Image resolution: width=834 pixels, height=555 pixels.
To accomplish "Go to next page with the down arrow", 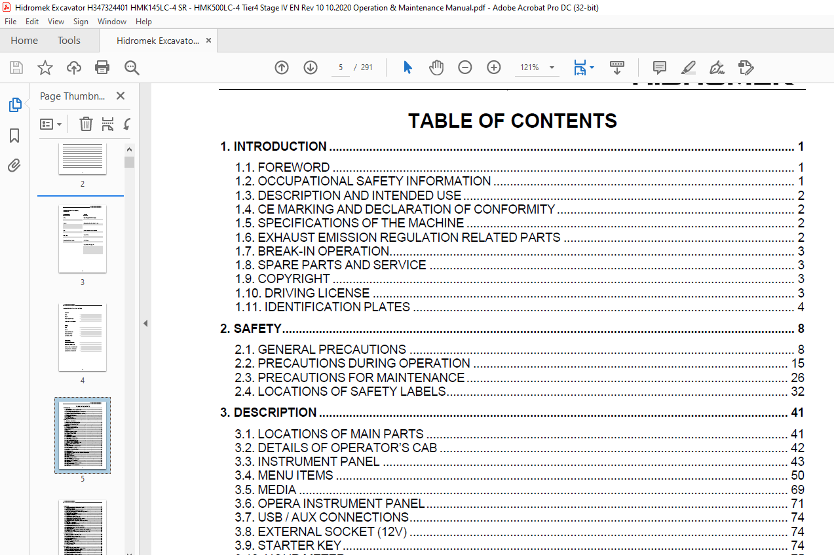I will pos(311,67).
